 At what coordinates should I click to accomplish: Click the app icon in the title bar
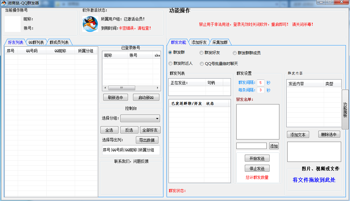pyautogui.click(x=3, y=3)
